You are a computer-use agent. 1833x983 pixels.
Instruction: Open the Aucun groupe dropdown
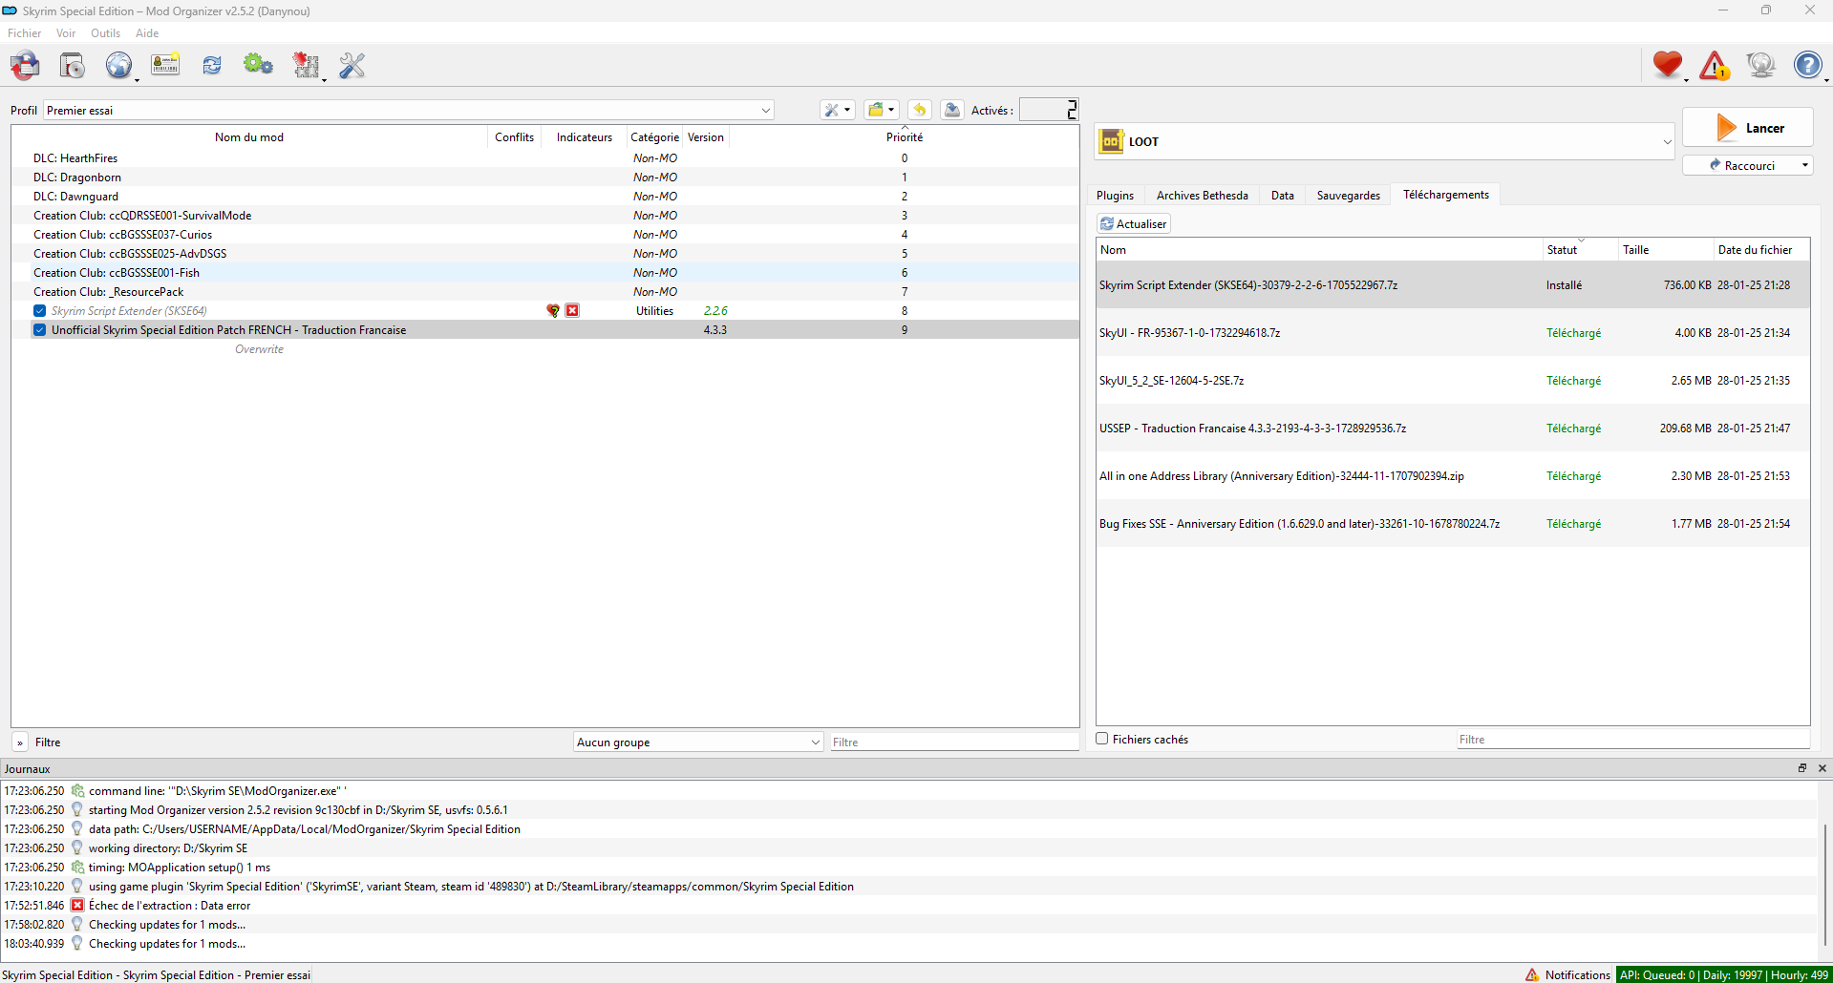[x=698, y=742]
